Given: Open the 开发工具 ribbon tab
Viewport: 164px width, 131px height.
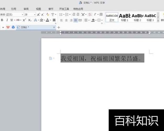Looking at the screenshot, I should point(64,9).
